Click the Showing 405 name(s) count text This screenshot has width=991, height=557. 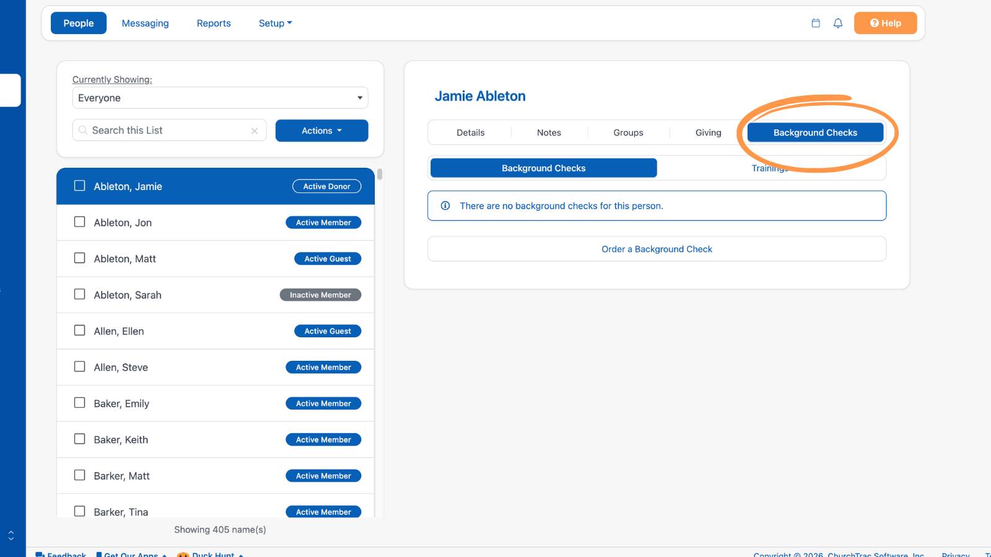[x=220, y=530]
